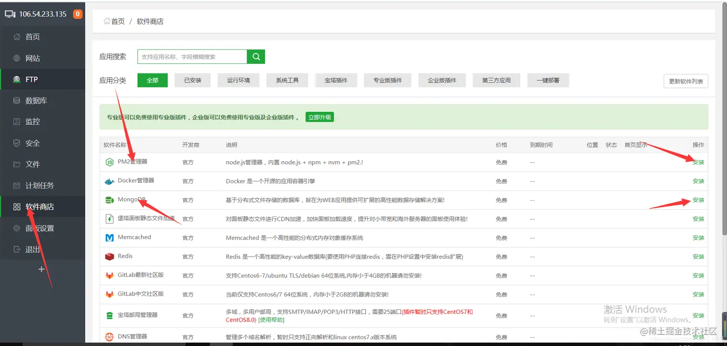Click the Memcached blue M icon
Viewport: 727px width, 346px height.
(x=109, y=238)
